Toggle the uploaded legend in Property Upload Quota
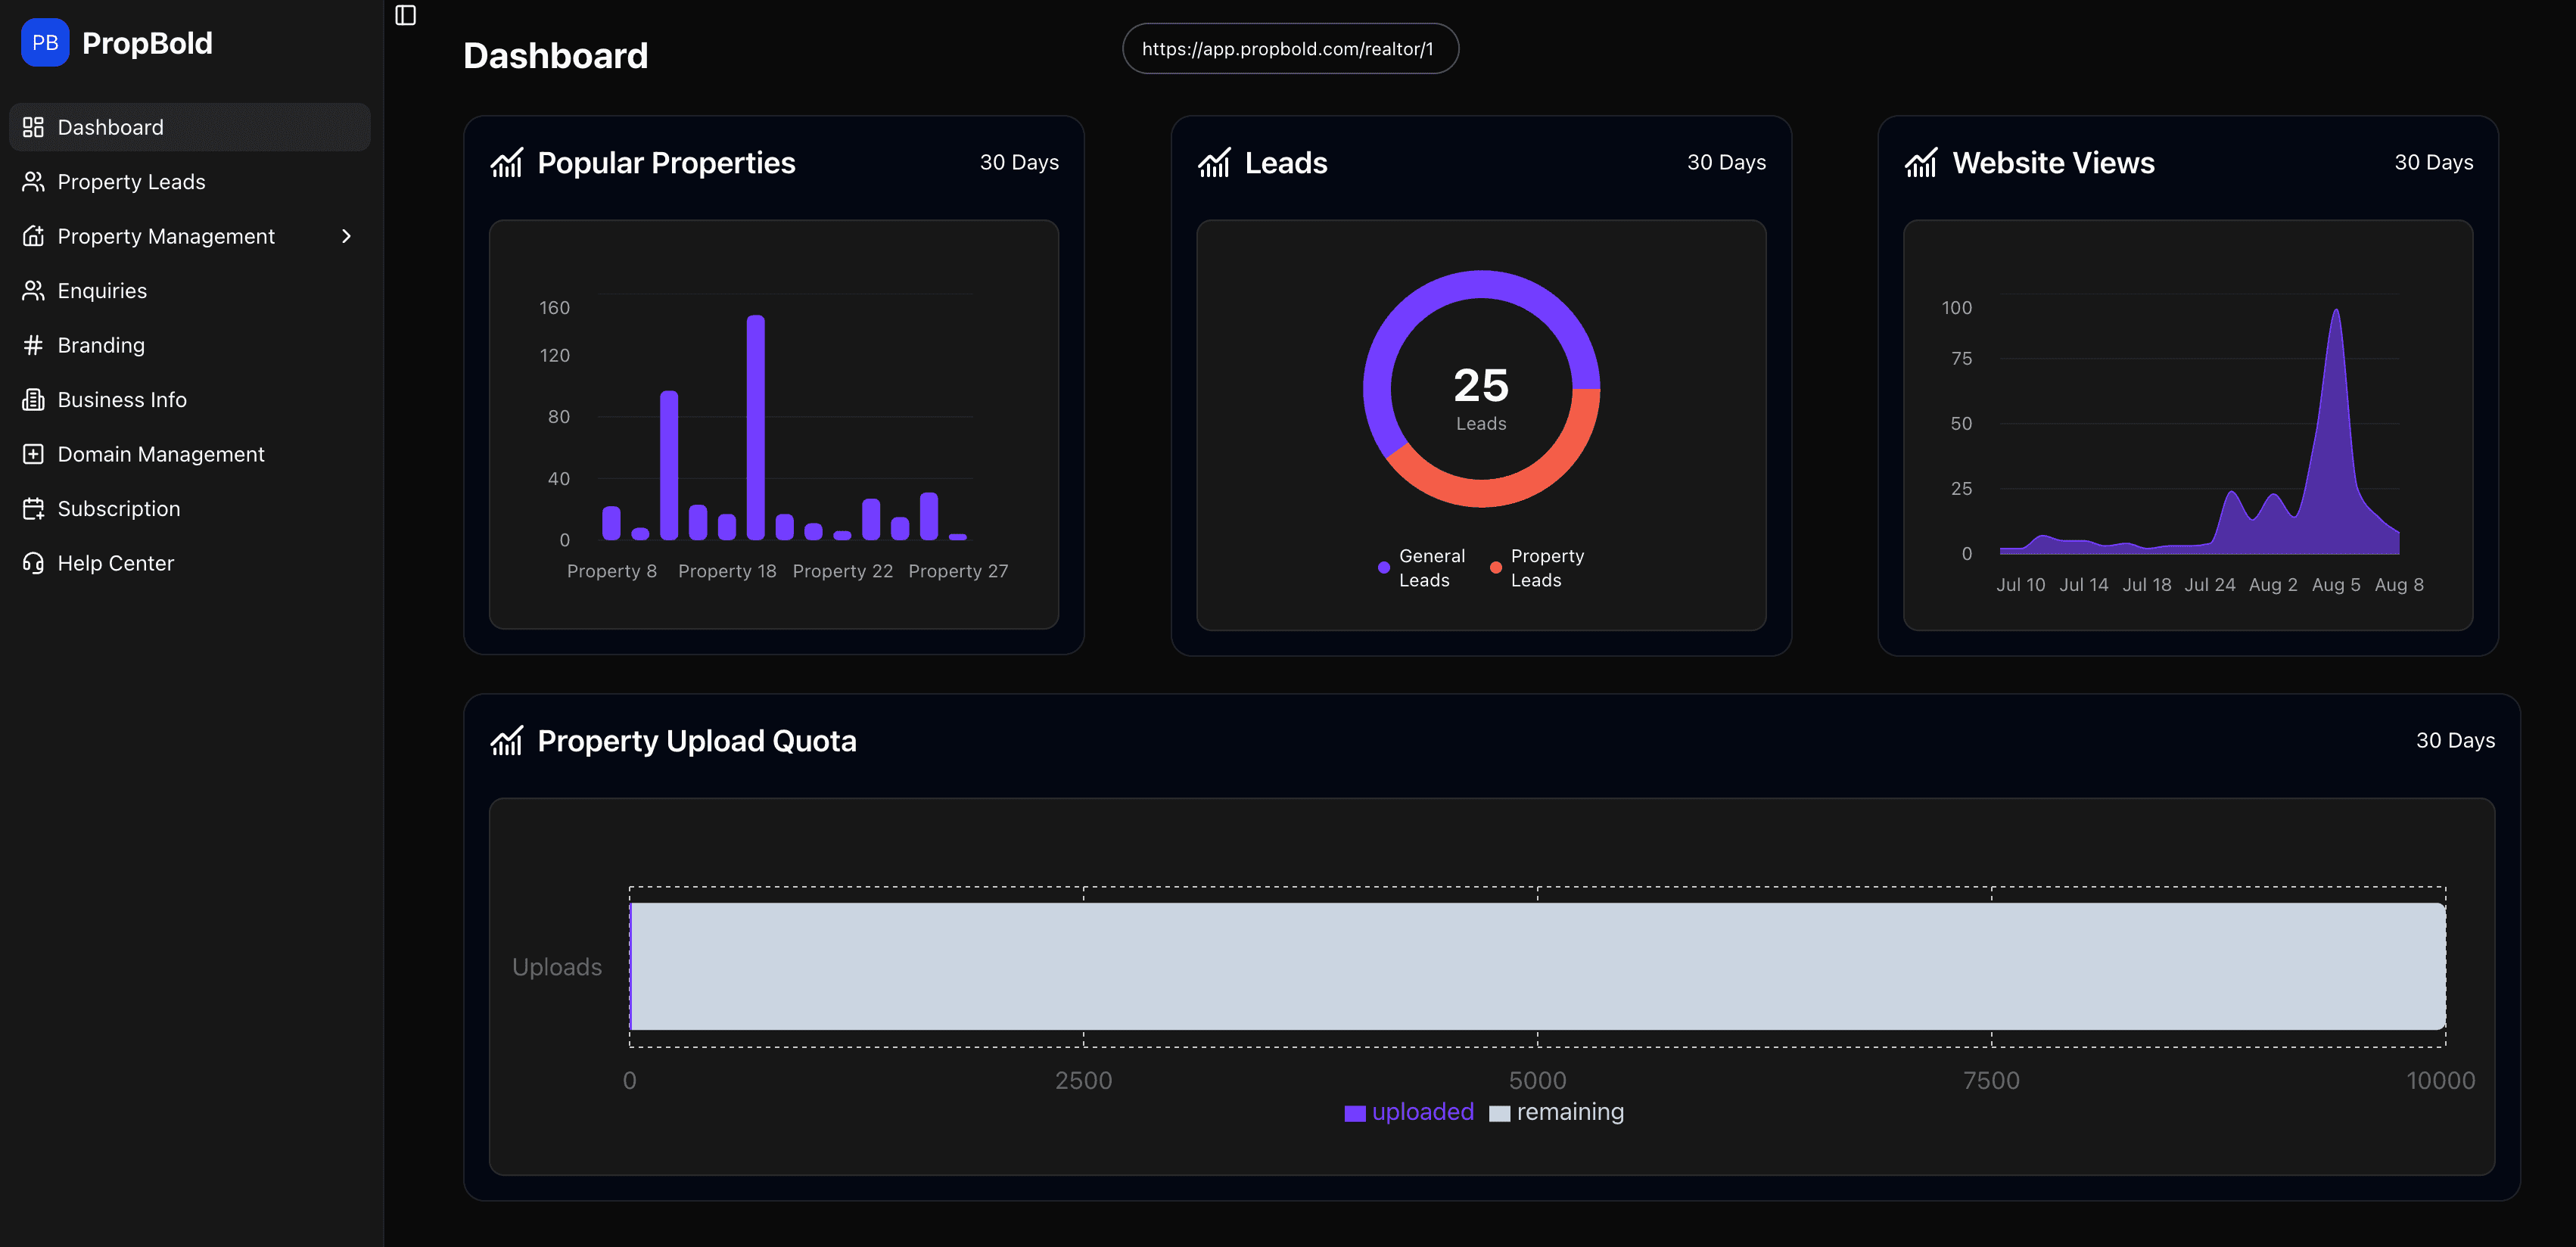Screen dimensions: 2576x1247 1408,1111
